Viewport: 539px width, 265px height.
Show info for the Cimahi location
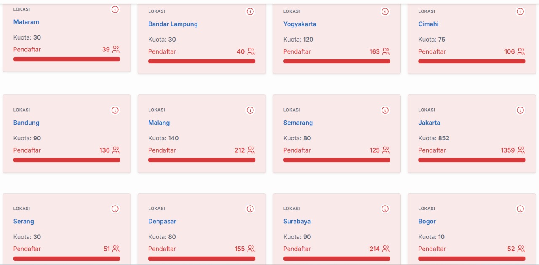tap(520, 12)
